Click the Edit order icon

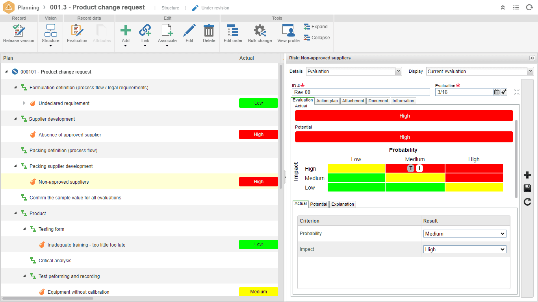(x=233, y=31)
